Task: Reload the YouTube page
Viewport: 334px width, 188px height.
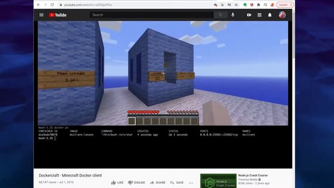Action: (52, 5)
